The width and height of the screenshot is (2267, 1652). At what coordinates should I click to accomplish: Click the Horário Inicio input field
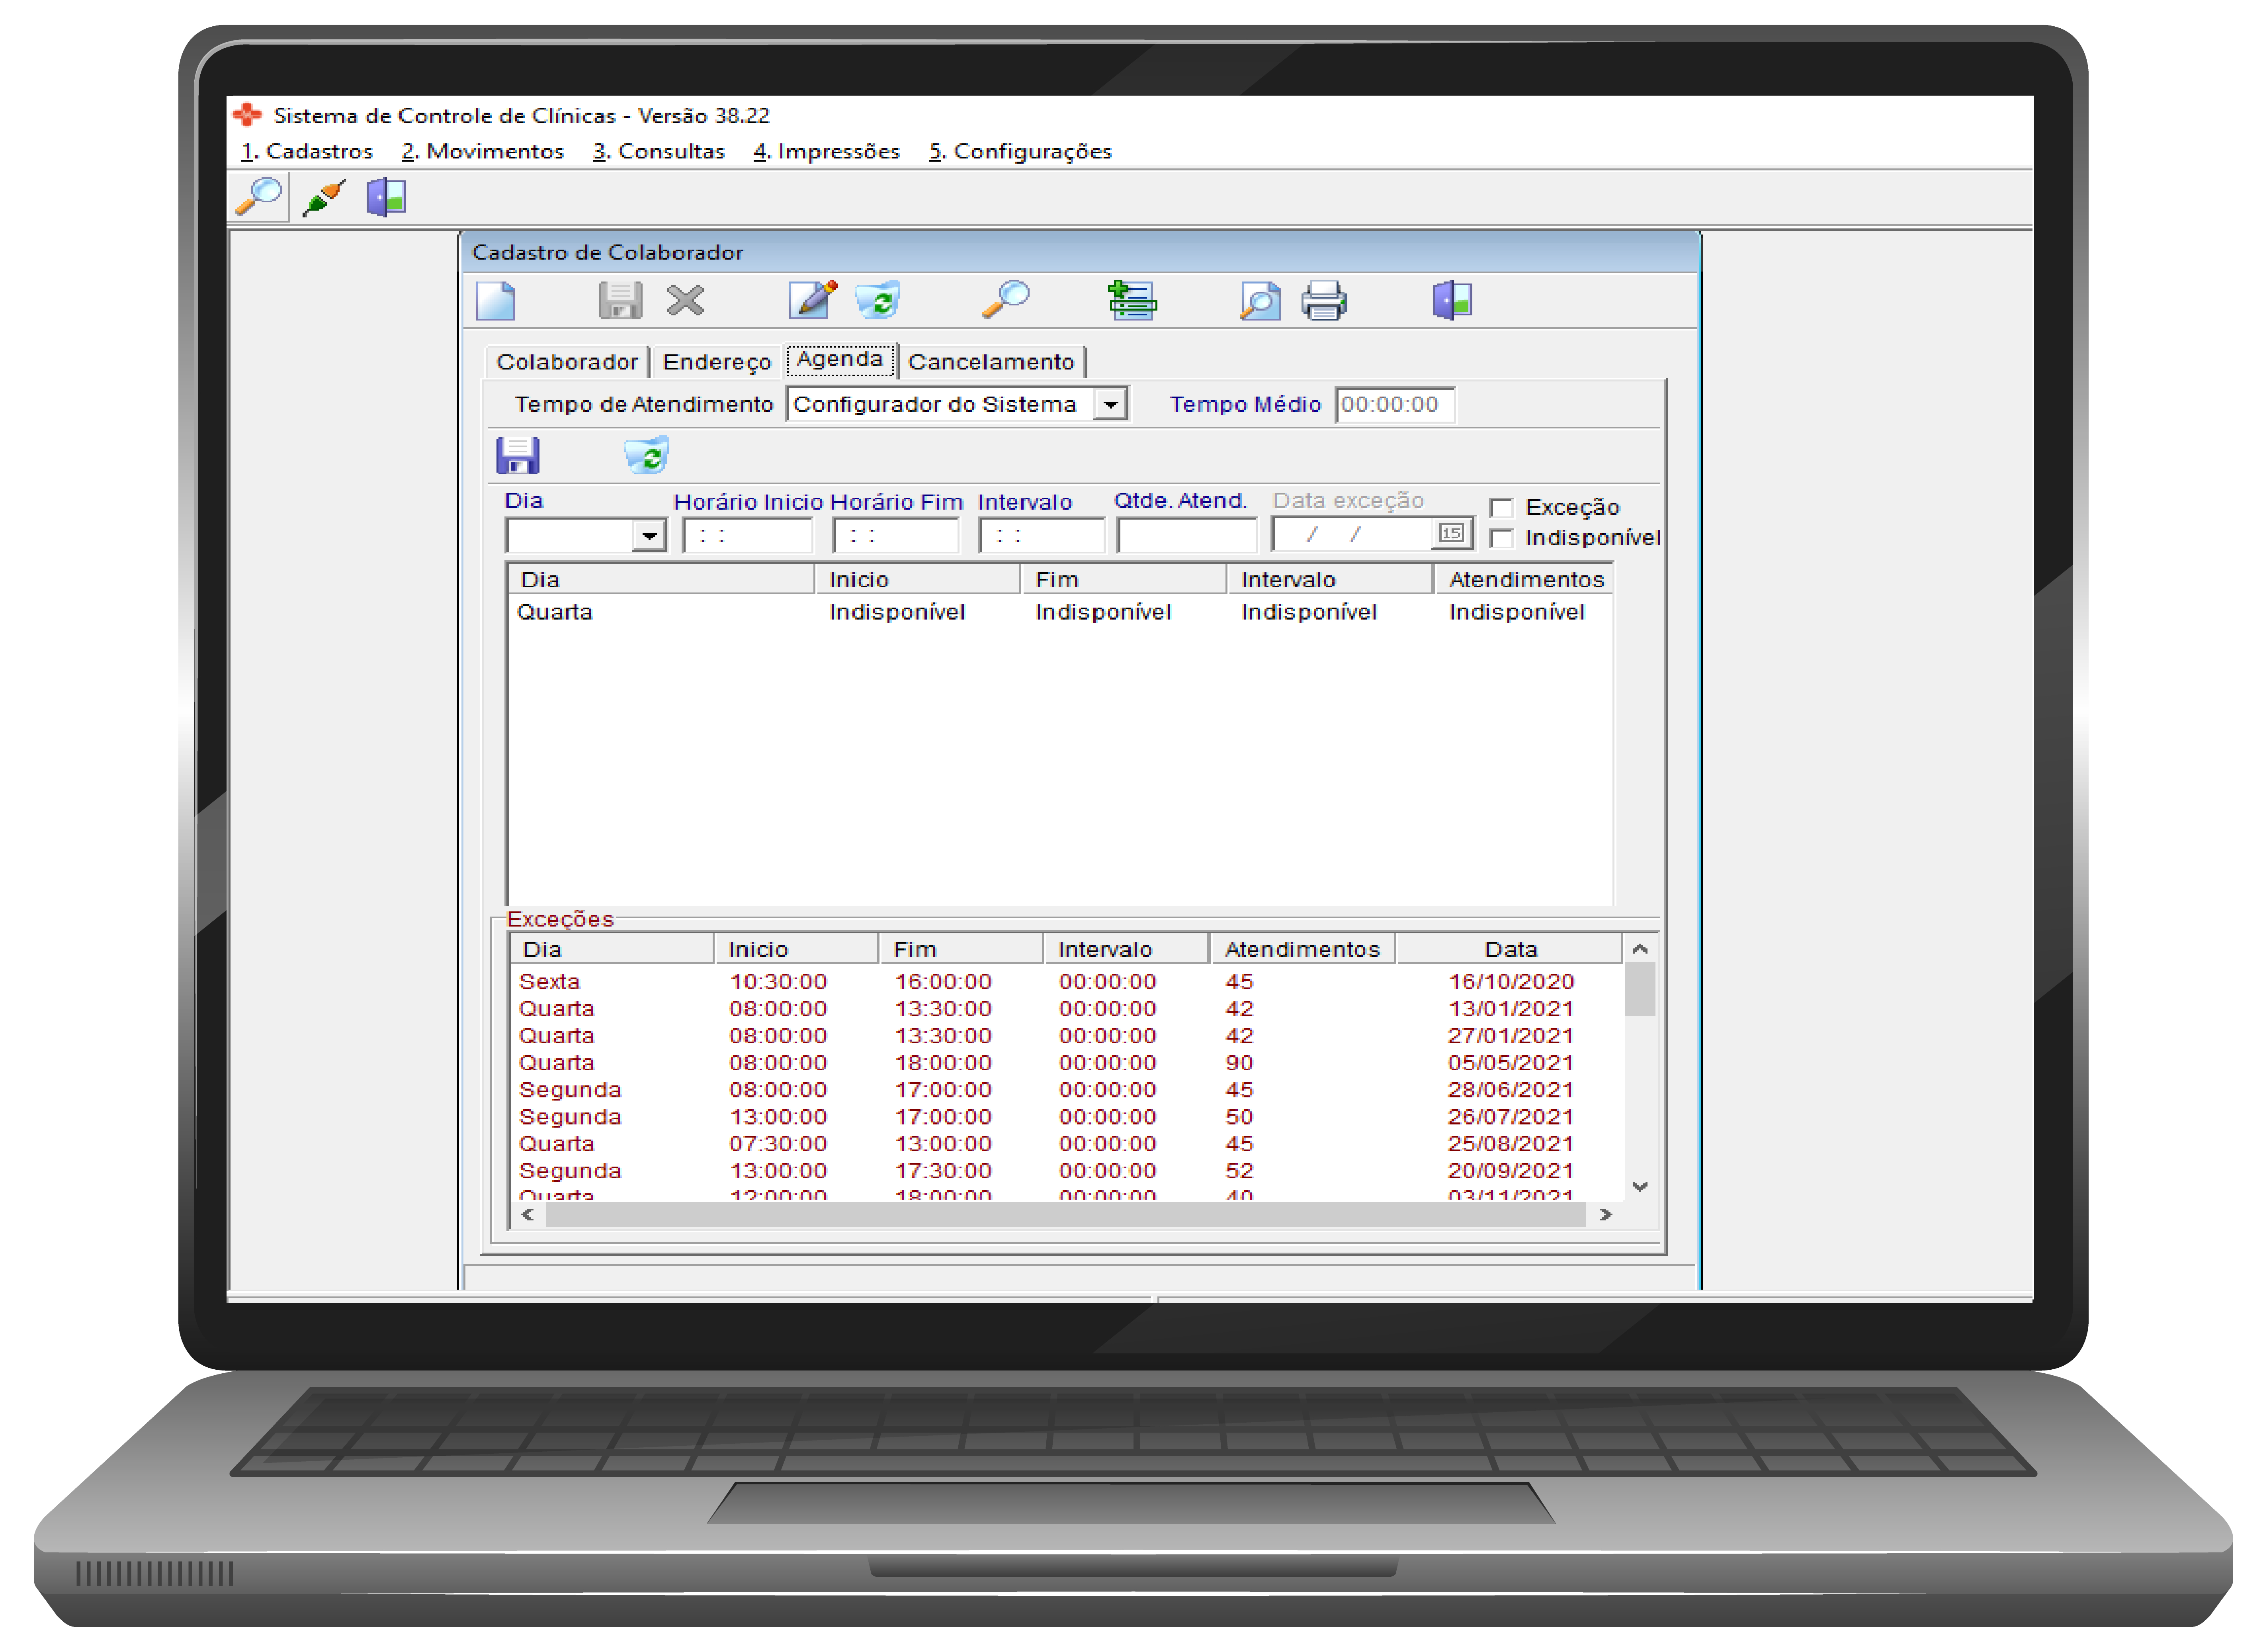(748, 536)
